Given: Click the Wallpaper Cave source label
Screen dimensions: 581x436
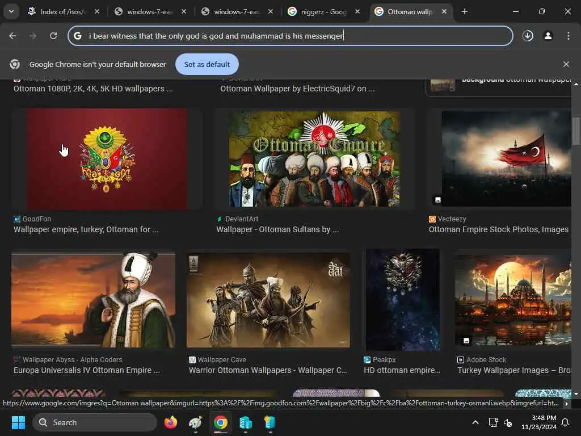Looking at the screenshot, I should 222,359.
